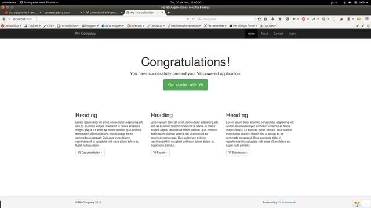Close the generatedata.com tab

pos(81,13)
